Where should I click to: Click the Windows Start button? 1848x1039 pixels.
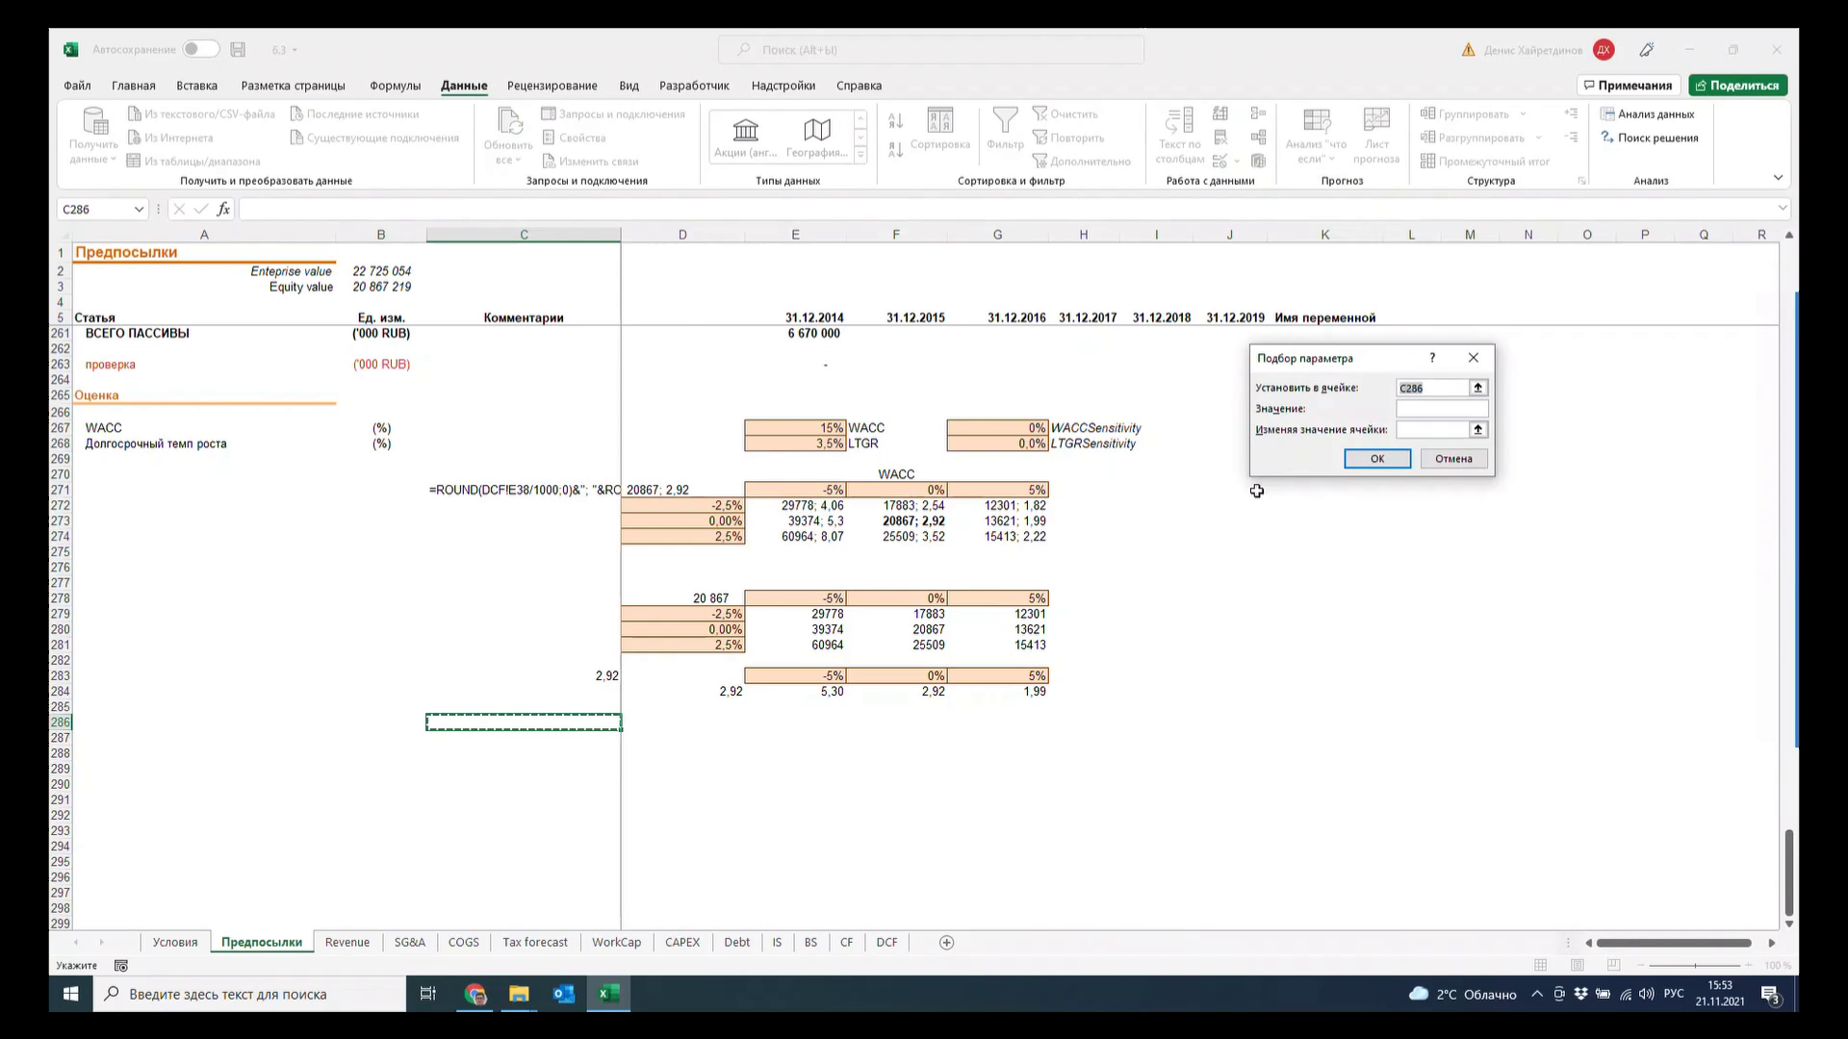pyautogui.click(x=70, y=994)
